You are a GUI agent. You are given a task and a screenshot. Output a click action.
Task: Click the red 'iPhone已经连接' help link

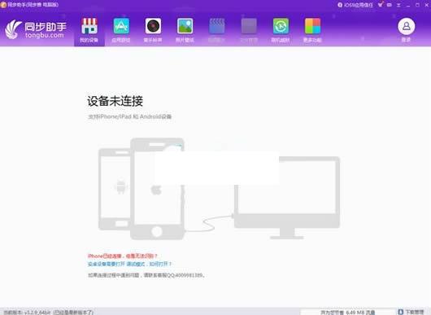[x=122, y=256]
